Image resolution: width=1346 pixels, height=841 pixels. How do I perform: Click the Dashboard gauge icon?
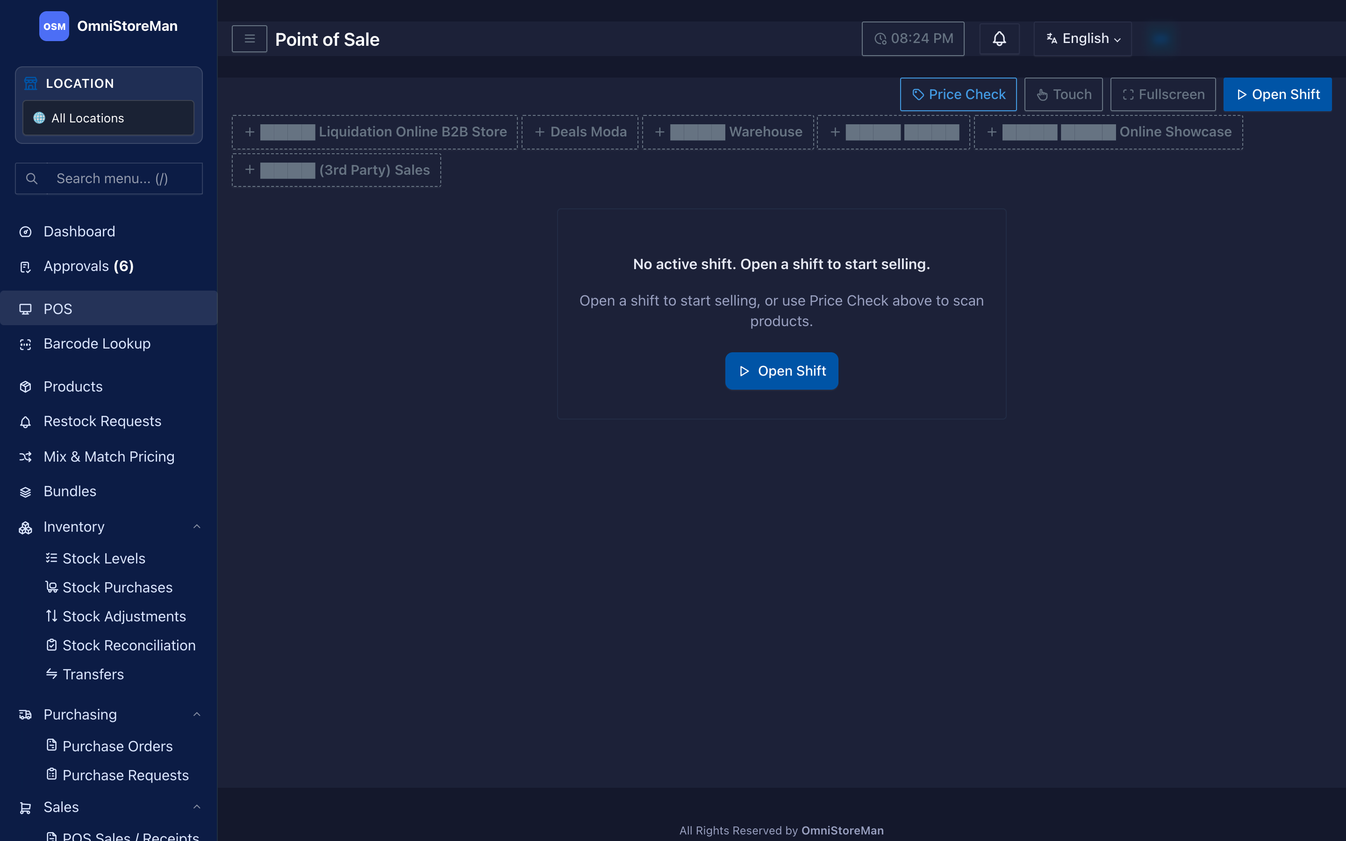26,232
